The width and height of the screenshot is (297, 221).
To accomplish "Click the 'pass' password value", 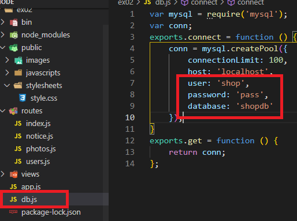I will pos(250,95).
